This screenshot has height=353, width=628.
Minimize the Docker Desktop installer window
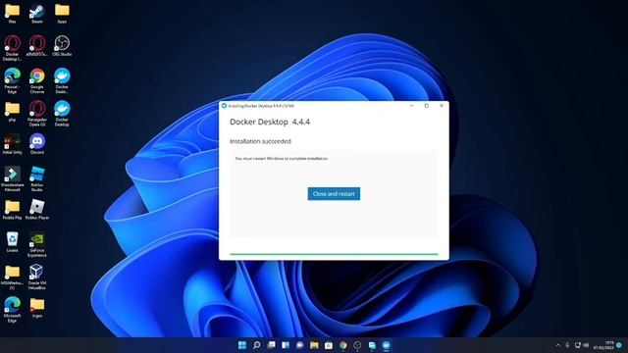click(412, 106)
